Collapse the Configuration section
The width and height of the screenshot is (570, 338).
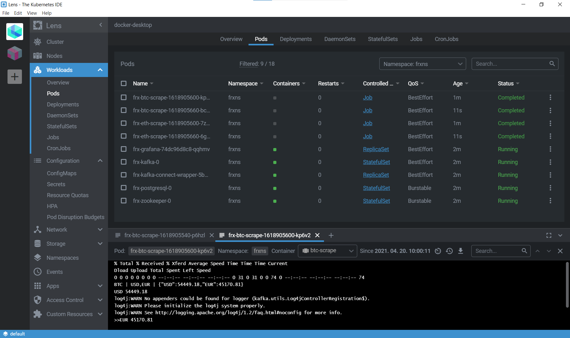click(100, 161)
